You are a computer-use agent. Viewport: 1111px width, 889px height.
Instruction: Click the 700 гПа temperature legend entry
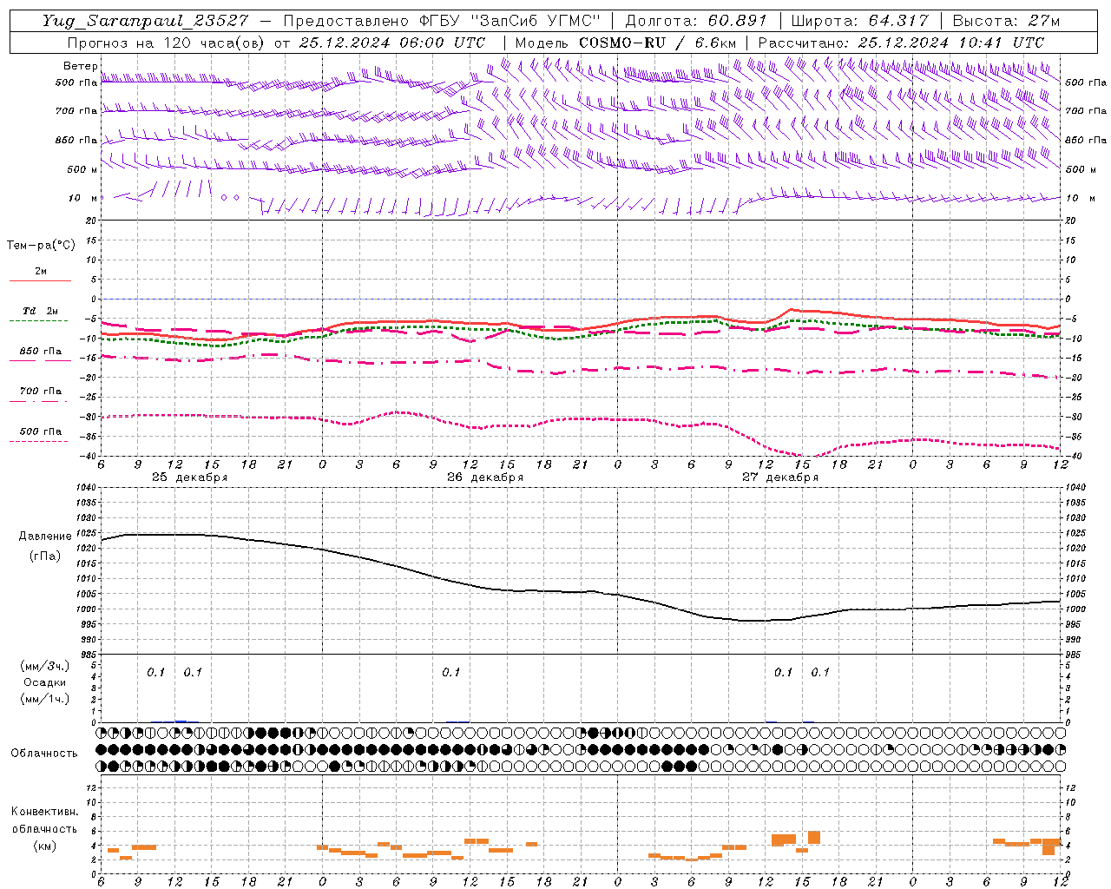(x=41, y=391)
